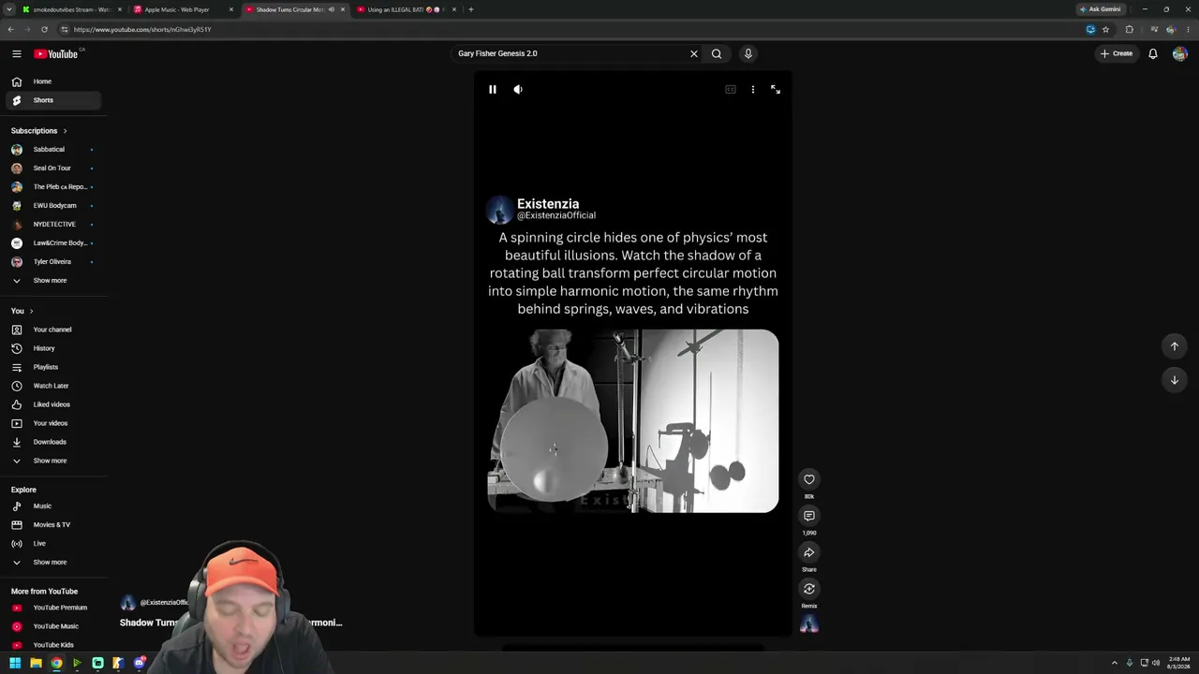This screenshot has width=1199, height=674.
Task: Click the Create button
Action: (x=1117, y=53)
